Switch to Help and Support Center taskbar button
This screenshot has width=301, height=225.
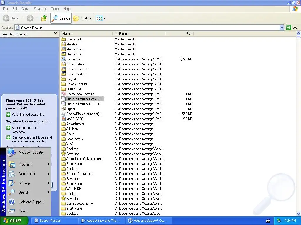coord(148,221)
